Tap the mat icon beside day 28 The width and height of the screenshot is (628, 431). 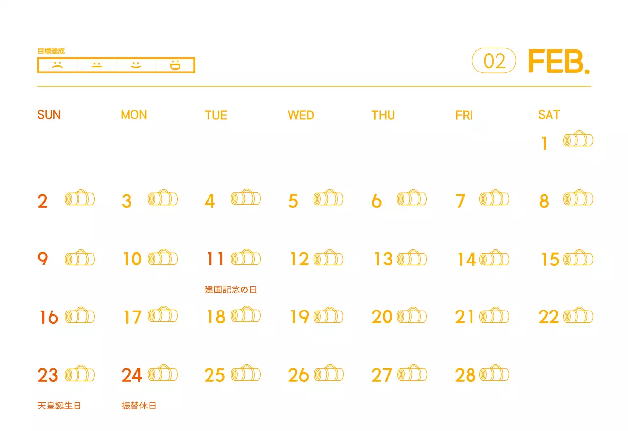[494, 374]
